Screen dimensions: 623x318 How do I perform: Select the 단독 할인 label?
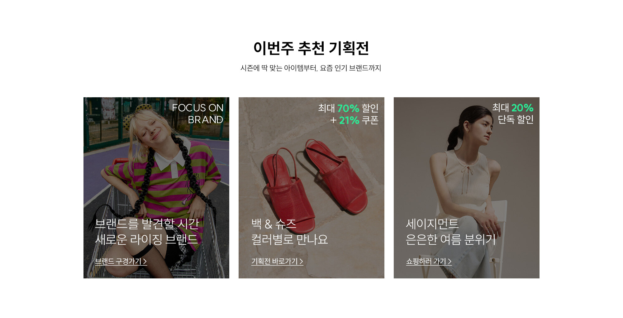point(516,119)
